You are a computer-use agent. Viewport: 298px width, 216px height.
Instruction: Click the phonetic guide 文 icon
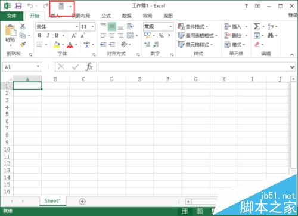click(87, 44)
